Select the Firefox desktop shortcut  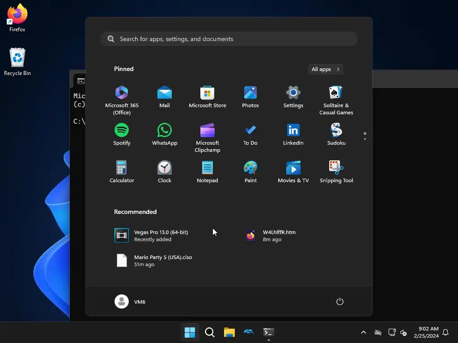click(17, 18)
